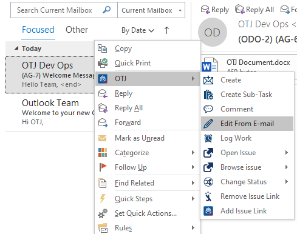Click the Copy icon in context menu

pyautogui.click(x=102, y=48)
